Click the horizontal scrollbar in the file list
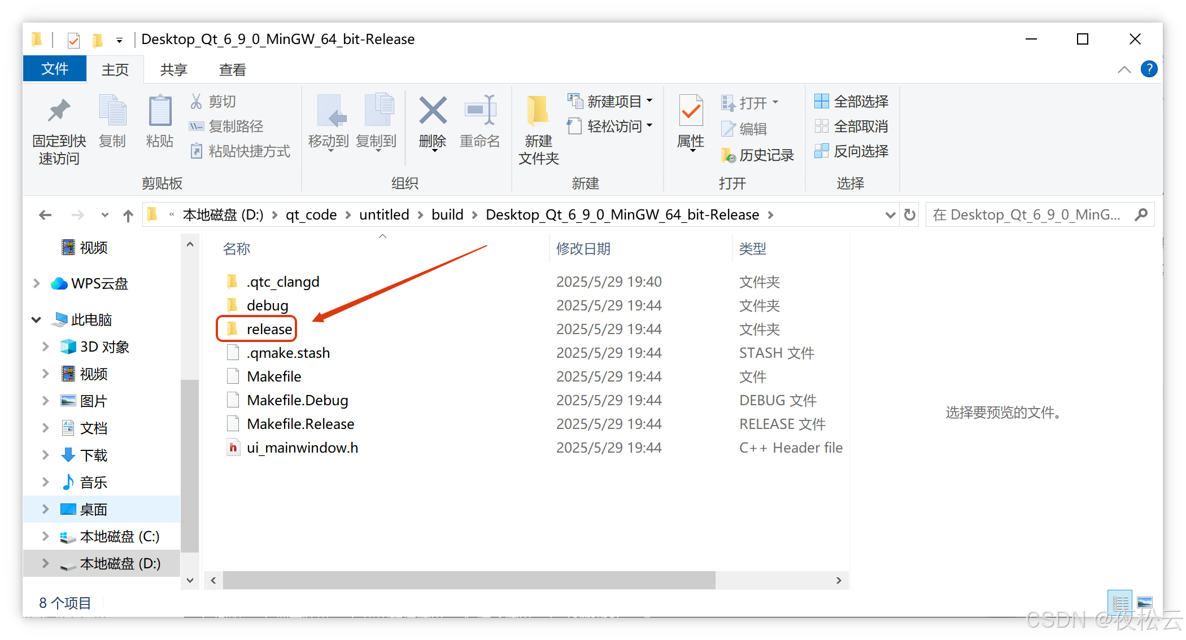The height and width of the screenshot is (640, 1186). (469, 580)
